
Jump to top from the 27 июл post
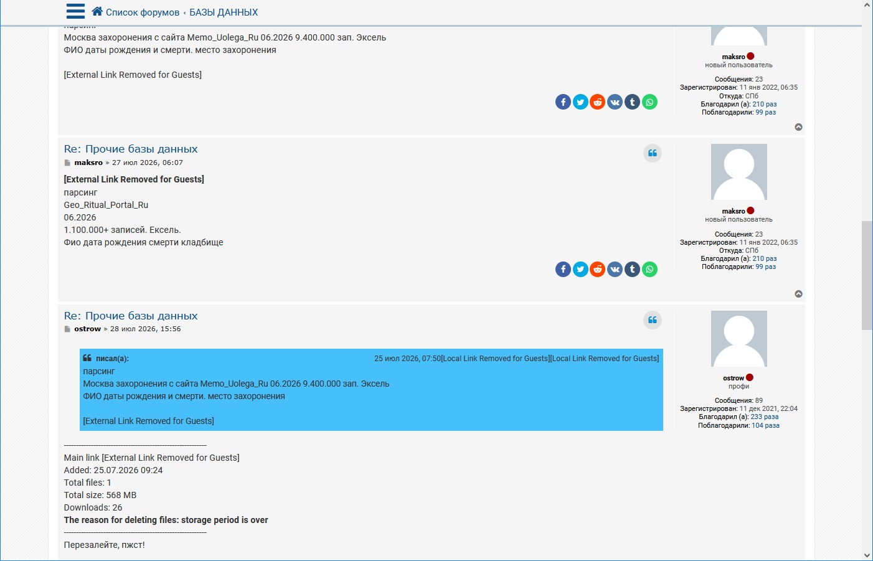coord(799,294)
